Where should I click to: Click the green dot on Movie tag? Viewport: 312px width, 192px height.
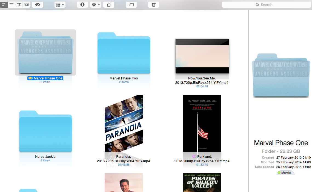(x=279, y=173)
